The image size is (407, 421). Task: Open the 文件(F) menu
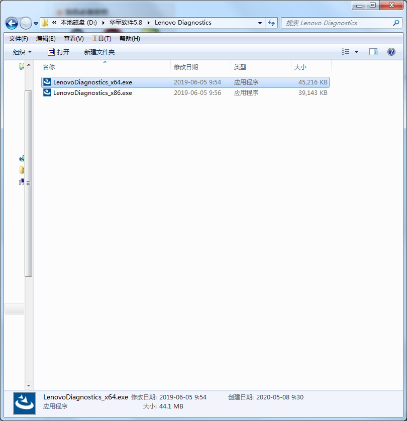pos(18,39)
